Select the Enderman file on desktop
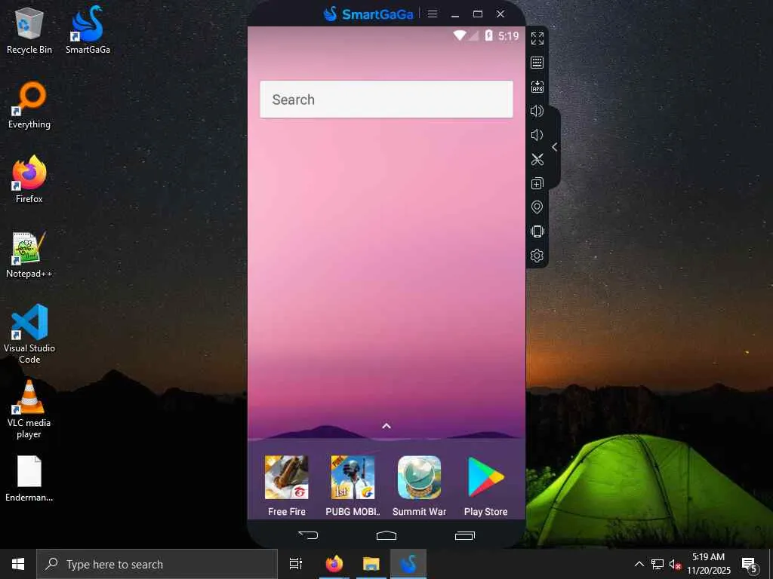This screenshot has height=579, width=773. point(29,479)
